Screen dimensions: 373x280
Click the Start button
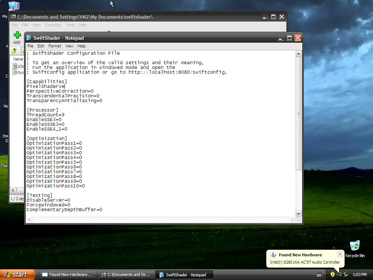17,275
